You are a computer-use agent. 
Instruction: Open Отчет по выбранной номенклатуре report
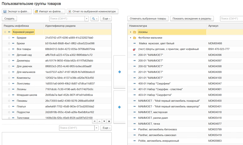(92, 12)
